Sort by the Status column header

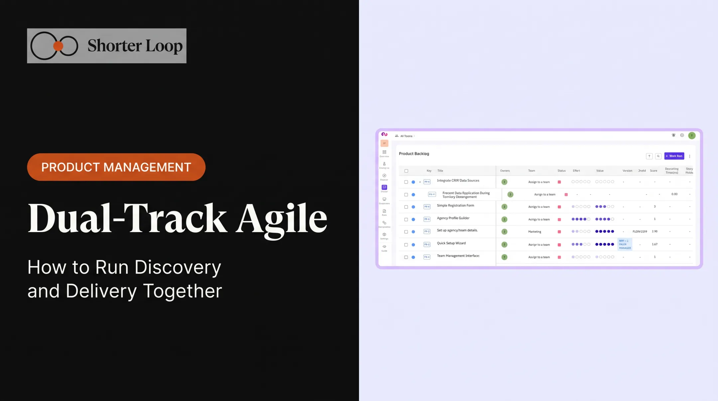[x=561, y=171]
